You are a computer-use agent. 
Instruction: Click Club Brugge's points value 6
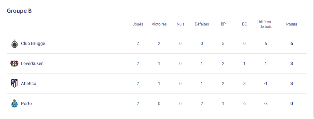[291, 43]
